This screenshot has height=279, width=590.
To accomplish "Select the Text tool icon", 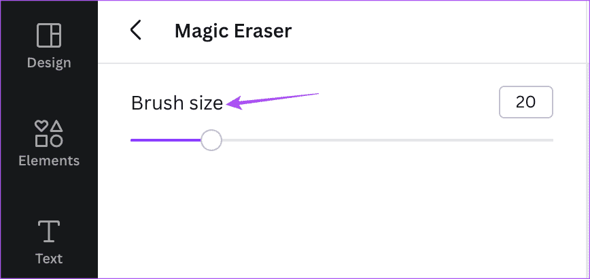I will coord(48,231).
